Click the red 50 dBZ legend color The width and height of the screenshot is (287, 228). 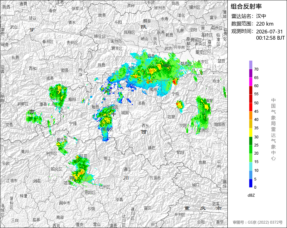pyautogui.click(x=251, y=99)
